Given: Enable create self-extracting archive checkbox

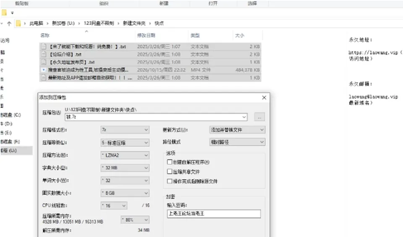Looking at the screenshot, I should 169,162.
